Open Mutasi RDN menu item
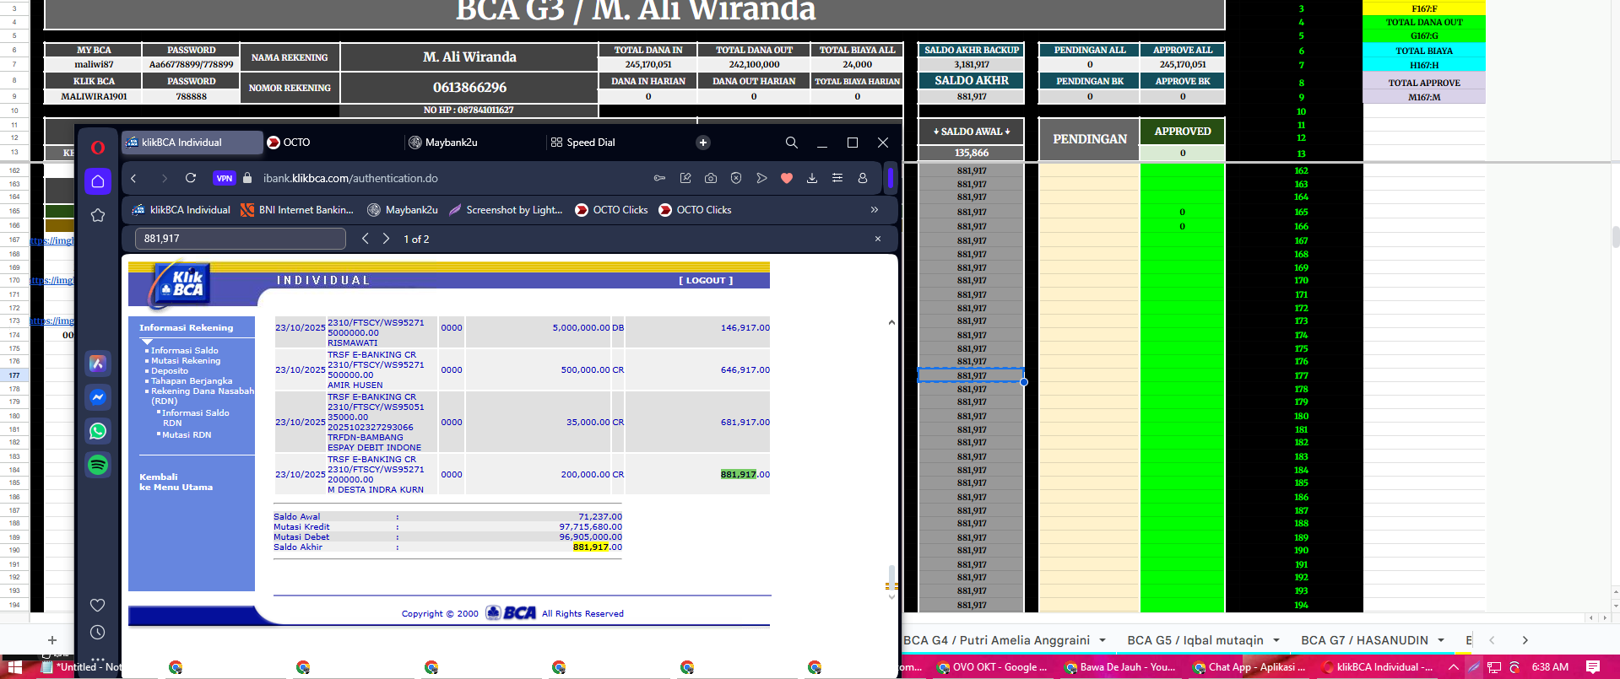This screenshot has height=679, width=1620. [x=186, y=434]
